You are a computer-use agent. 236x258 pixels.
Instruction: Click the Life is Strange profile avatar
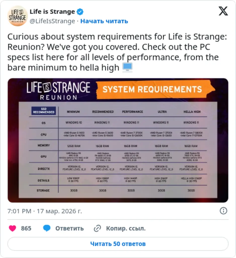click(x=17, y=16)
